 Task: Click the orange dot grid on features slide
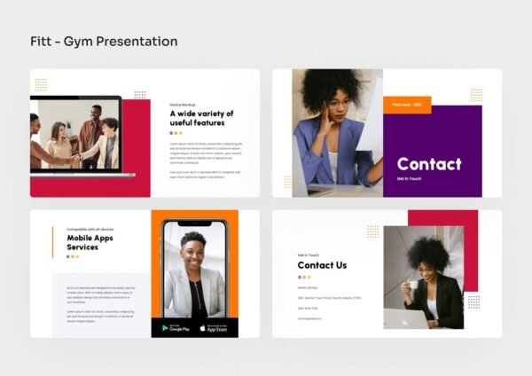[41, 84]
